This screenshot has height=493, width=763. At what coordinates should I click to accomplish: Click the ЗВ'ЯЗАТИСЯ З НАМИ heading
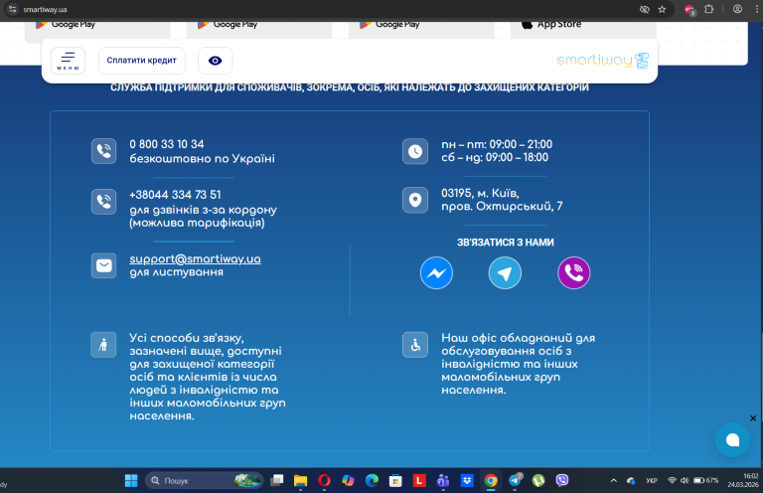tap(505, 243)
